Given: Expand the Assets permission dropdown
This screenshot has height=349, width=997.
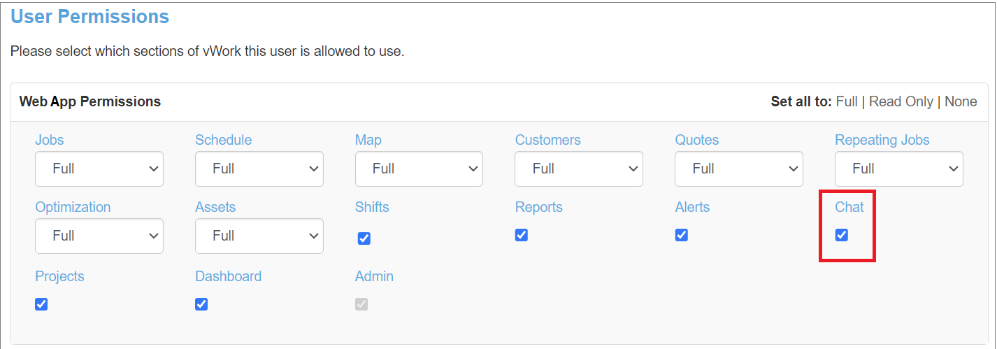Looking at the screenshot, I should tap(259, 236).
